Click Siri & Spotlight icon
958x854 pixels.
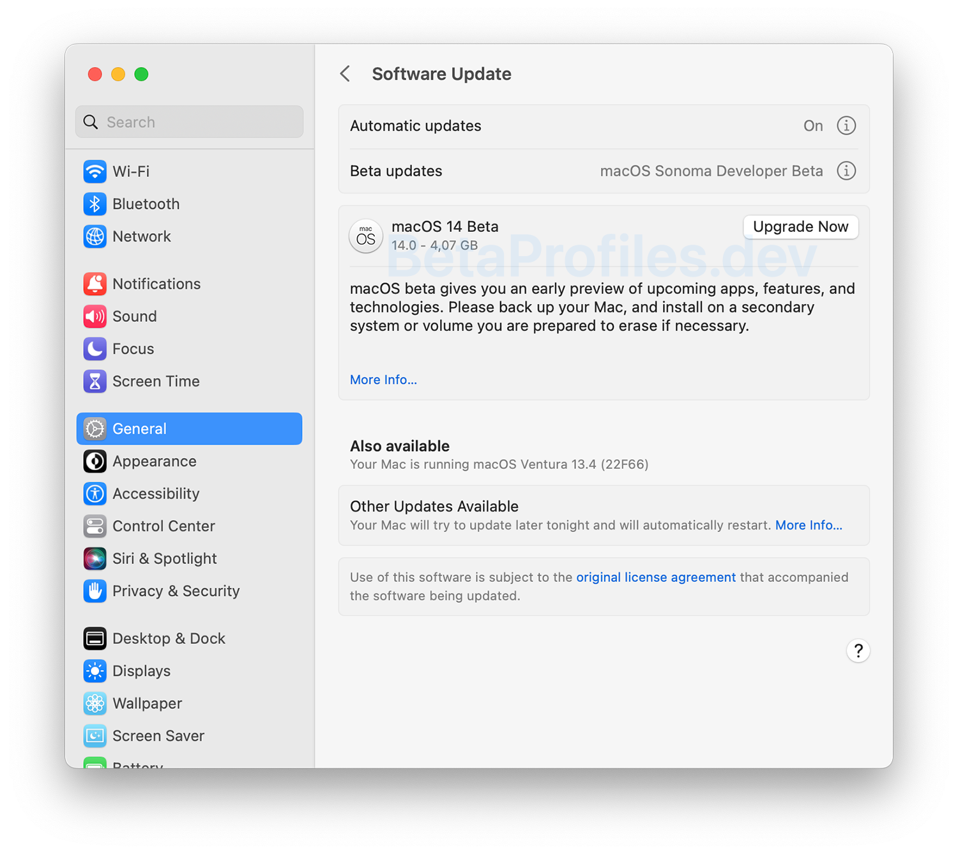point(95,559)
